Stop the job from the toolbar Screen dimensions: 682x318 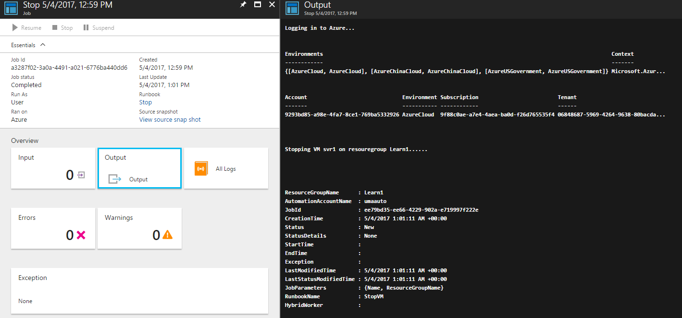62,28
